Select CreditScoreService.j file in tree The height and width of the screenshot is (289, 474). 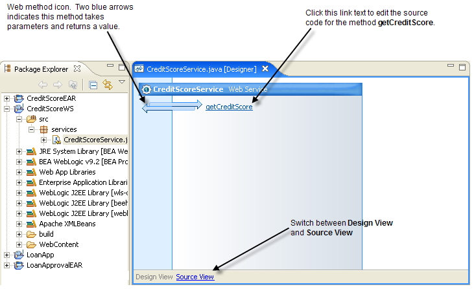tap(95, 140)
